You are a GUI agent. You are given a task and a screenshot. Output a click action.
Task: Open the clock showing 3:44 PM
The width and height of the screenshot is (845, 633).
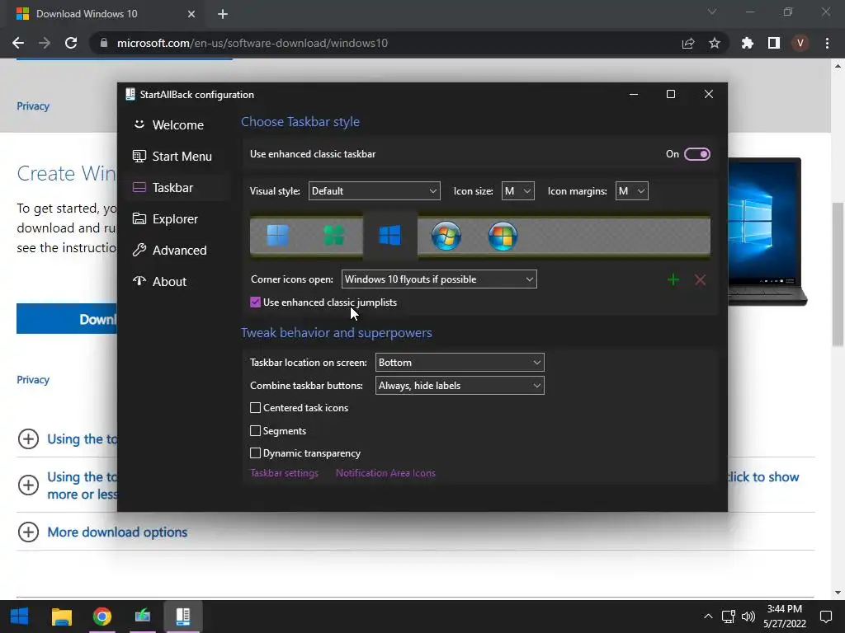click(785, 617)
